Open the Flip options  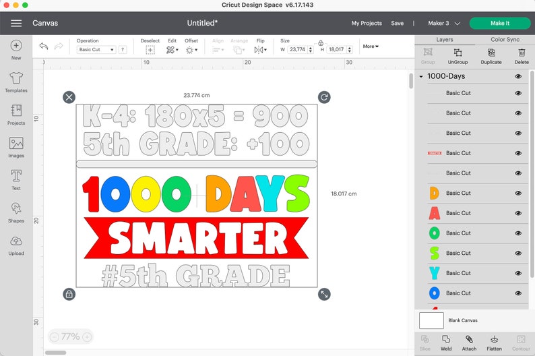(x=260, y=50)
